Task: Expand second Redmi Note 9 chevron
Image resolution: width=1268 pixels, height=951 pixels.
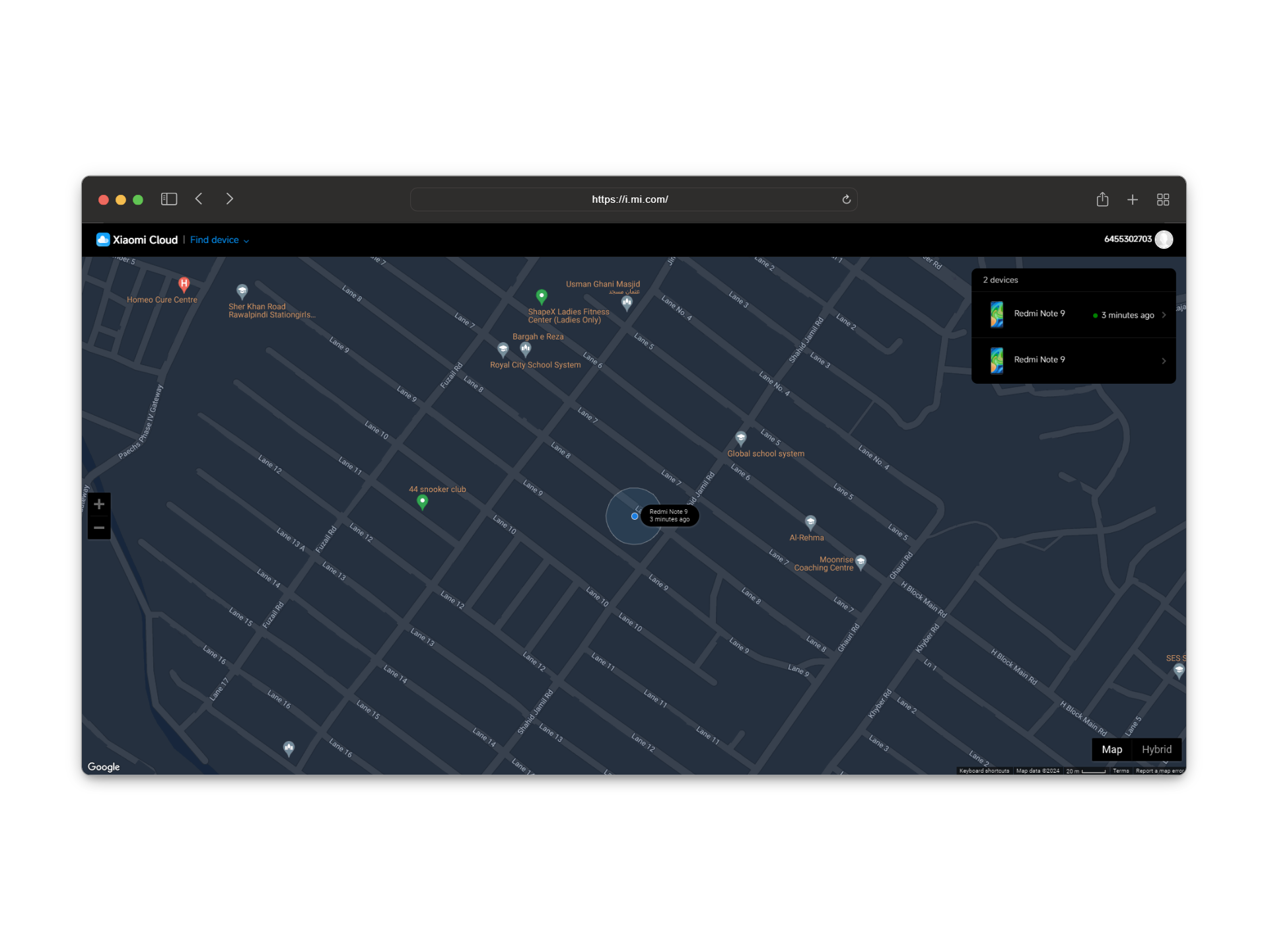Action: click(x=1164, y=361)
